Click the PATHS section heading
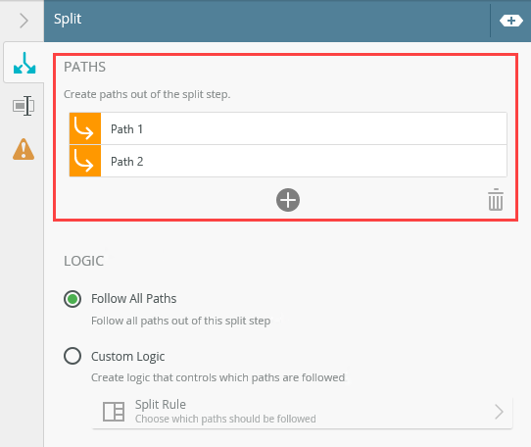The width and height of the screenshot is (531, 447). tap(84, 67)
